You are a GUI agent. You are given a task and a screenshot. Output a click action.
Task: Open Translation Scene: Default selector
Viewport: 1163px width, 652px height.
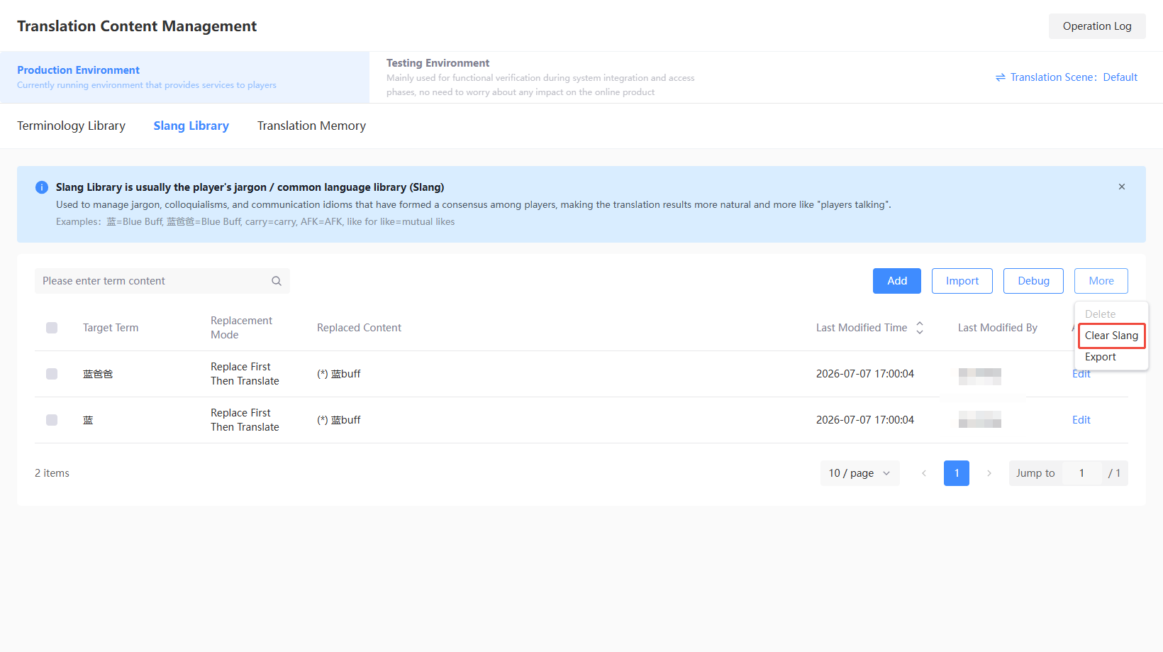pyautogui.click(x=1067, y=77)
